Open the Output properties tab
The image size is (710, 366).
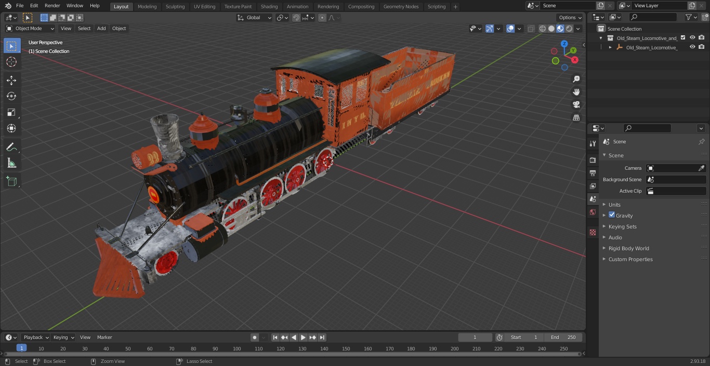coord(593,173)
